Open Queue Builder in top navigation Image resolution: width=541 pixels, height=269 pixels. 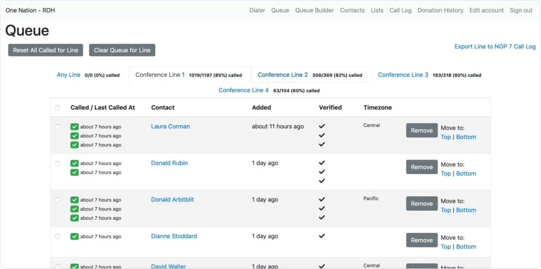tap(314, 10)
